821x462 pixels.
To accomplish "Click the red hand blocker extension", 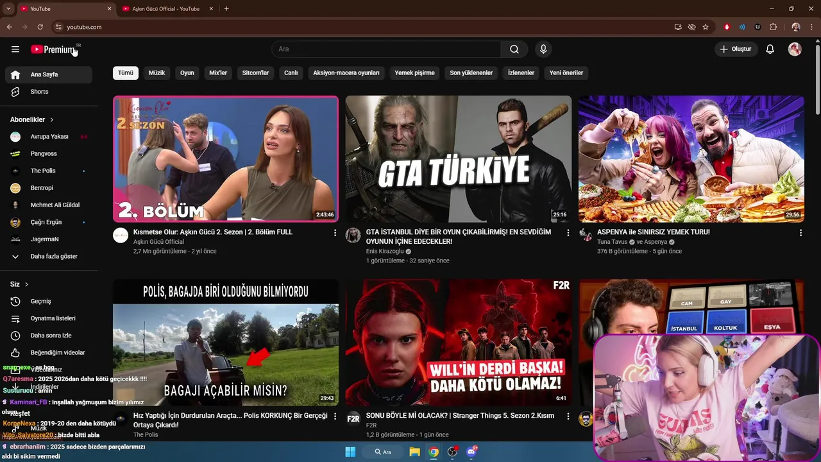I will [x=727, y=27].
